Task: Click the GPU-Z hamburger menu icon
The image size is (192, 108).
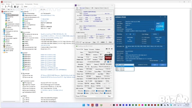Action: 112,49
